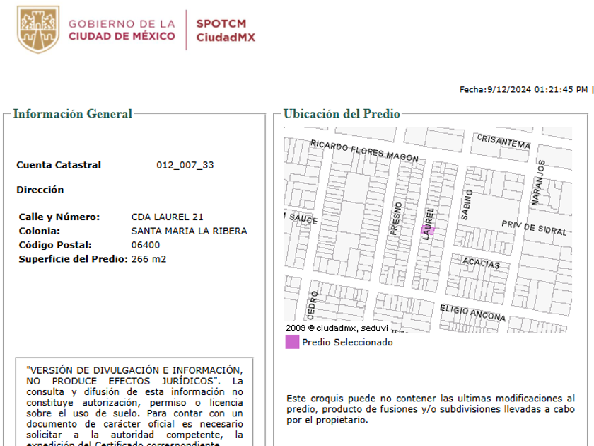Viewport: 594px width, 446px height.
Task: Click the SPOTCM CiudadMX logo text
Action: point(226,30)
